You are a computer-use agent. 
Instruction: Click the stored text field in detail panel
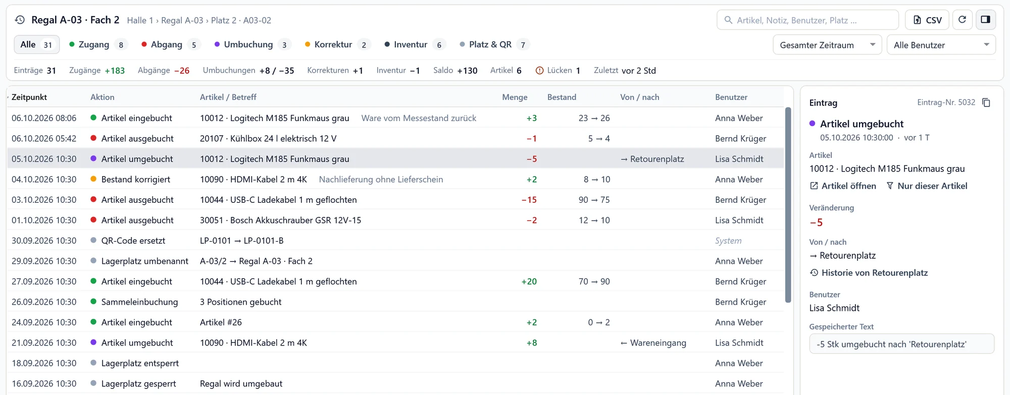point(901,344)
